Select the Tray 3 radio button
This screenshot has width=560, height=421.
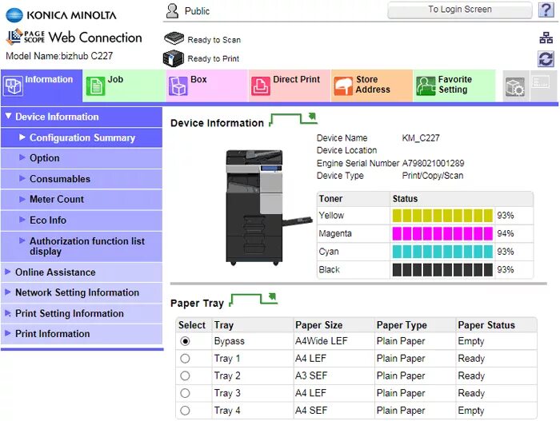[x=185, y=393]
